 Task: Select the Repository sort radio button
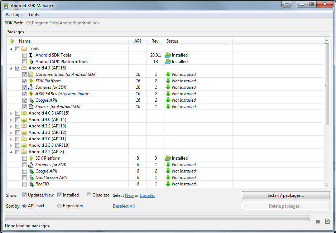point(59,206)
